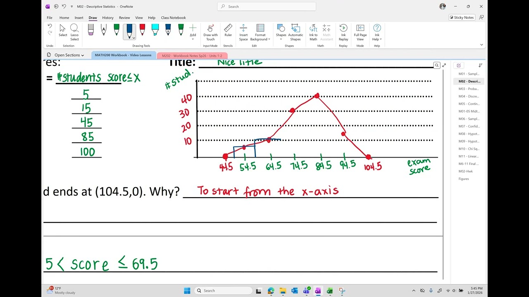Open Format Background dropdown
The image size is (529, 297).
pyautogui.click(x=260, y=32)
